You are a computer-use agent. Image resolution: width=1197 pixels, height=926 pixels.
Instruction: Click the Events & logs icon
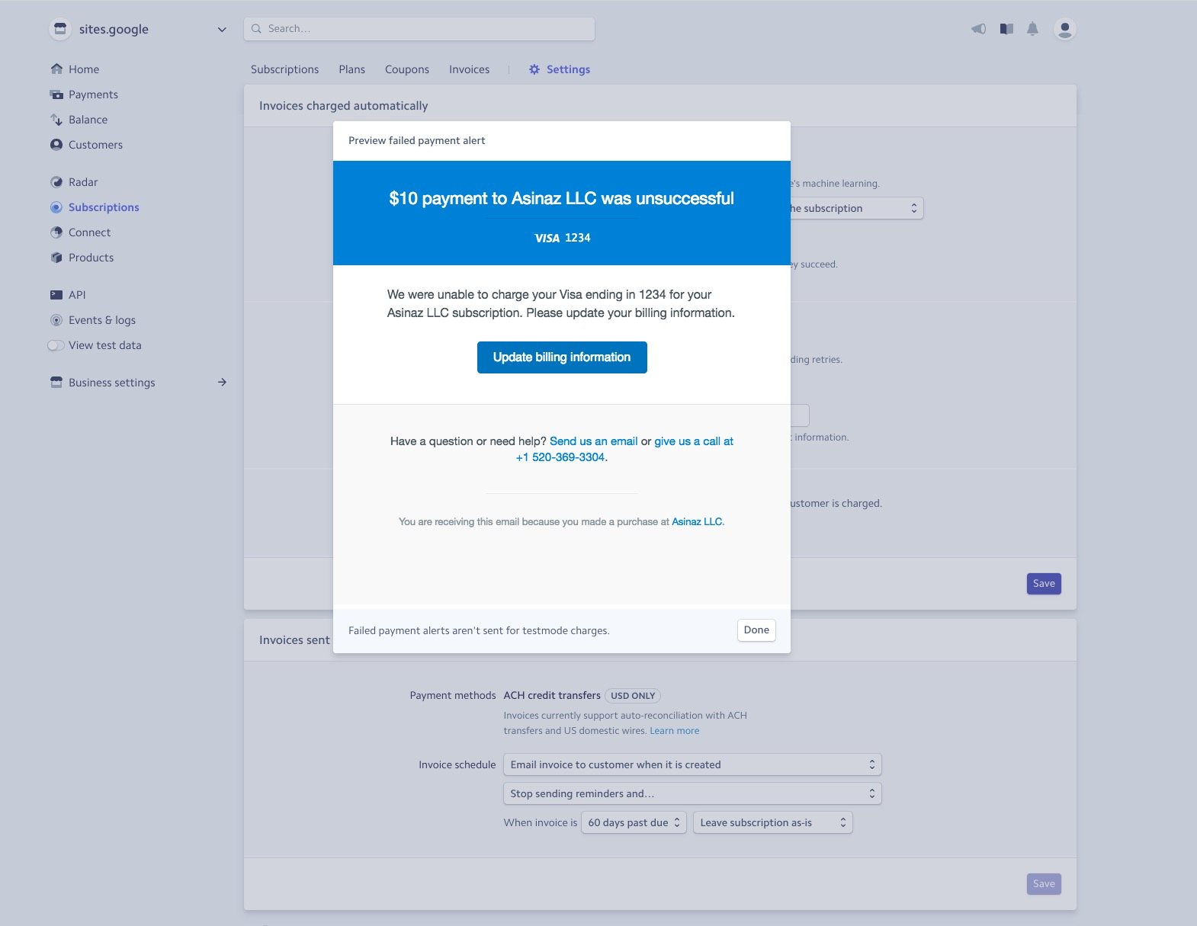tap(56, 320)
